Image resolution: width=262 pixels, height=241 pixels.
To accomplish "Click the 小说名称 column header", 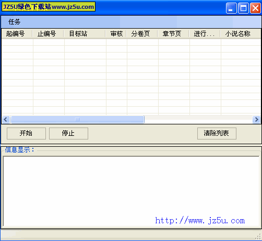I will 241,34.
